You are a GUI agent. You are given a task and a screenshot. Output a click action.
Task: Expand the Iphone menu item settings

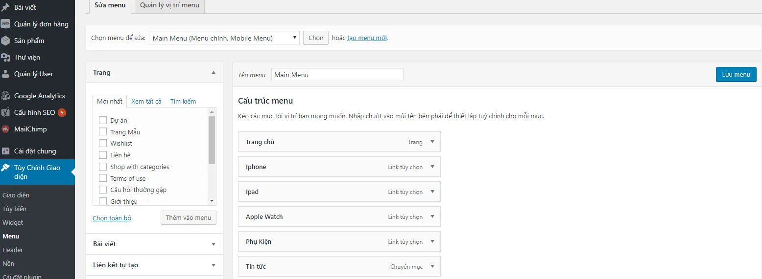(432, 167)
